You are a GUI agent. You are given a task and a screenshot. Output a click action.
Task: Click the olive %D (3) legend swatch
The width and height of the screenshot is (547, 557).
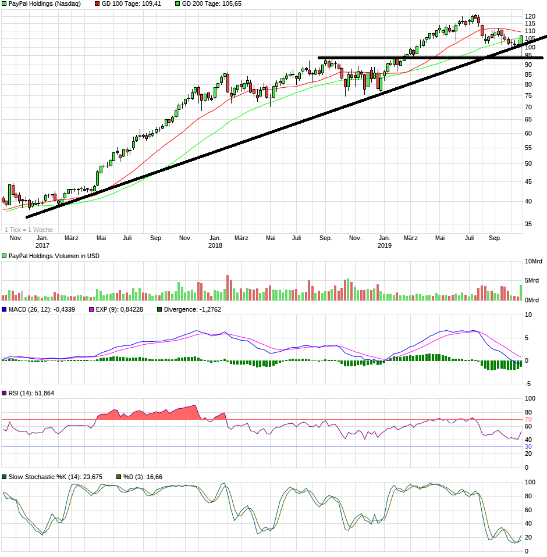[x=119, y=477]
